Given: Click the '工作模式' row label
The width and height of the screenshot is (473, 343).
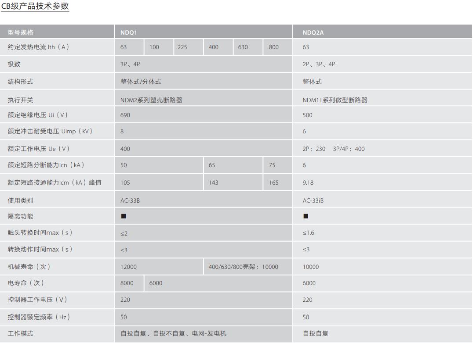Looking at the screenshot, I should (x=21, y=333).
